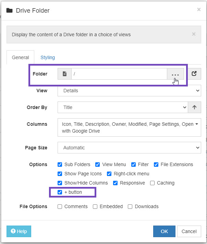Click the document icon beside Folder field
The height and width of the screenshot is (244, 207).
tap(64, 74)
